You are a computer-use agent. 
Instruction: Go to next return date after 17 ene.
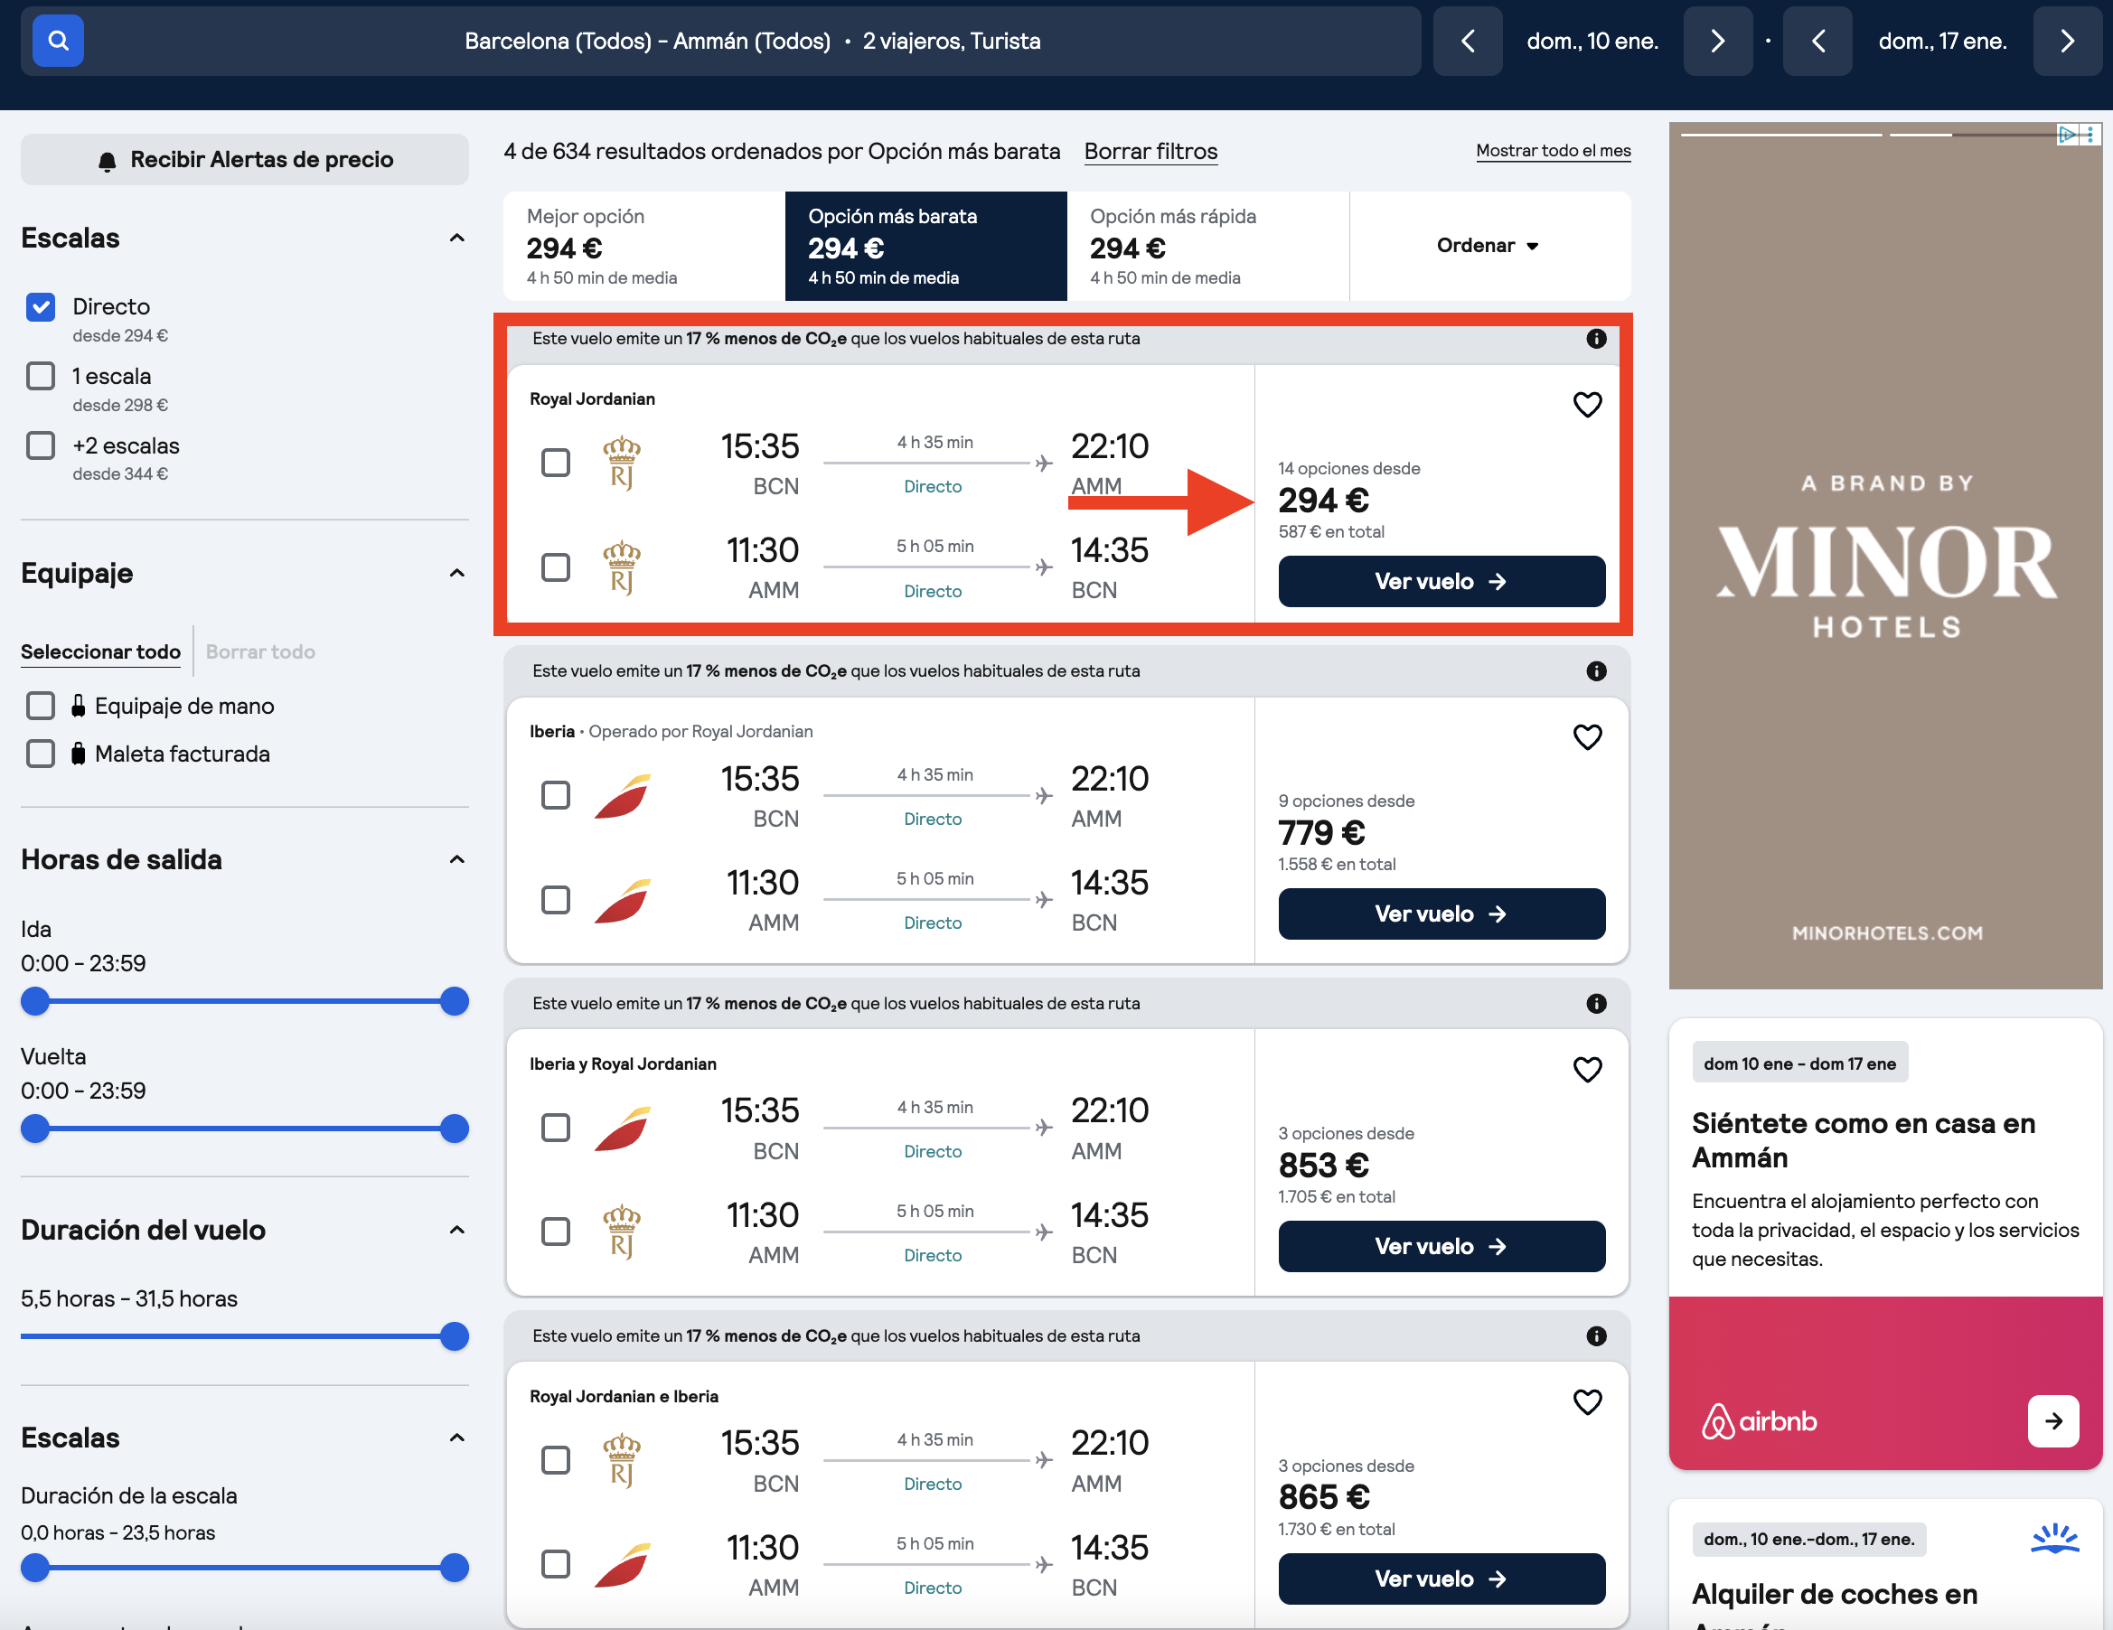point(2068,41)
